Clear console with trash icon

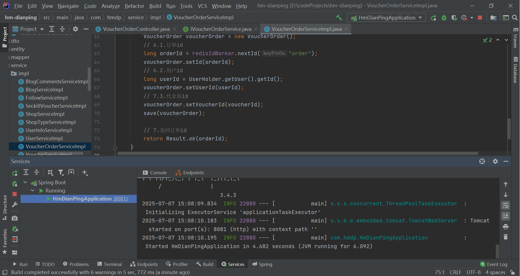506,237
